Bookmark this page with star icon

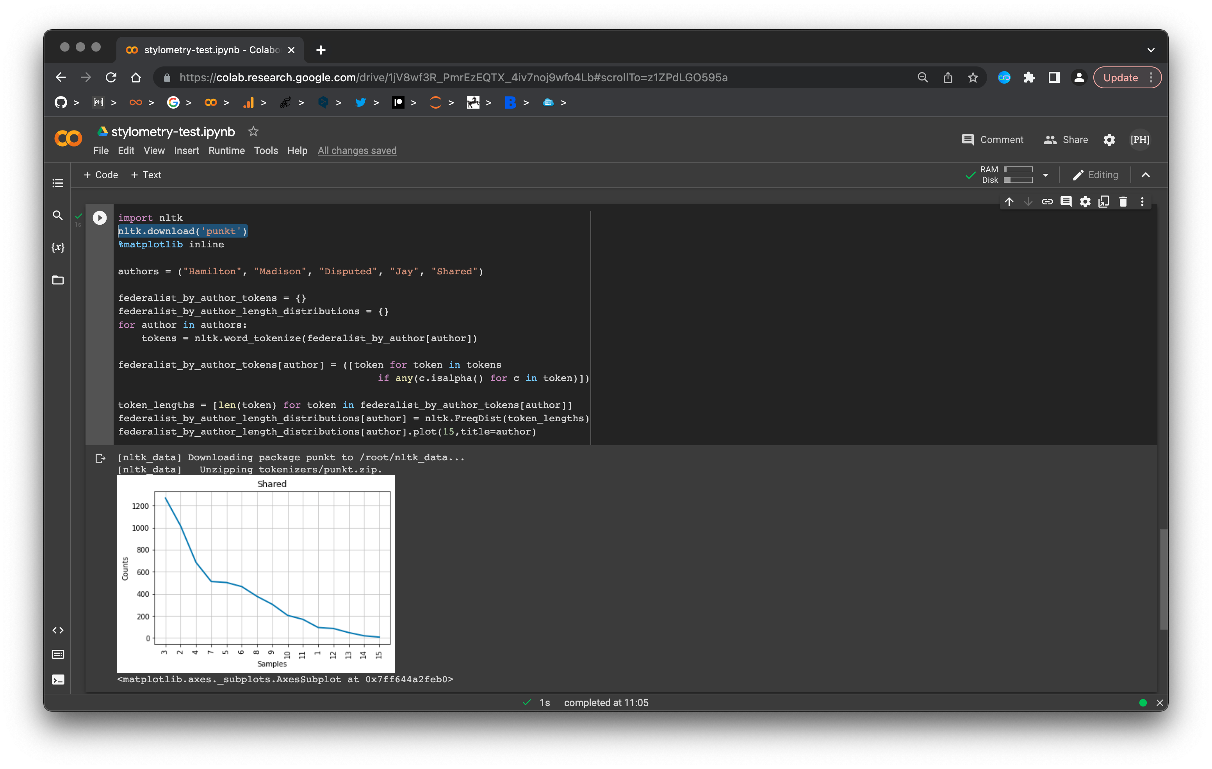(x=972, y=77)
